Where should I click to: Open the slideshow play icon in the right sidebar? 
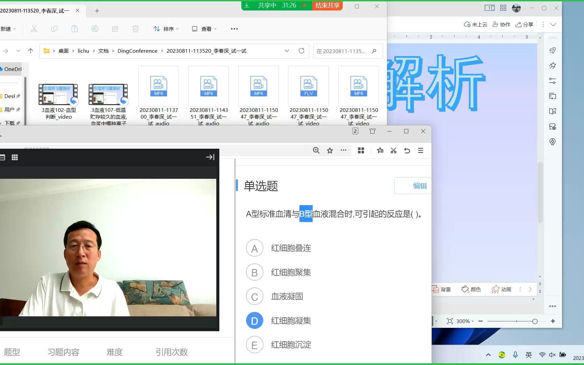553,96
